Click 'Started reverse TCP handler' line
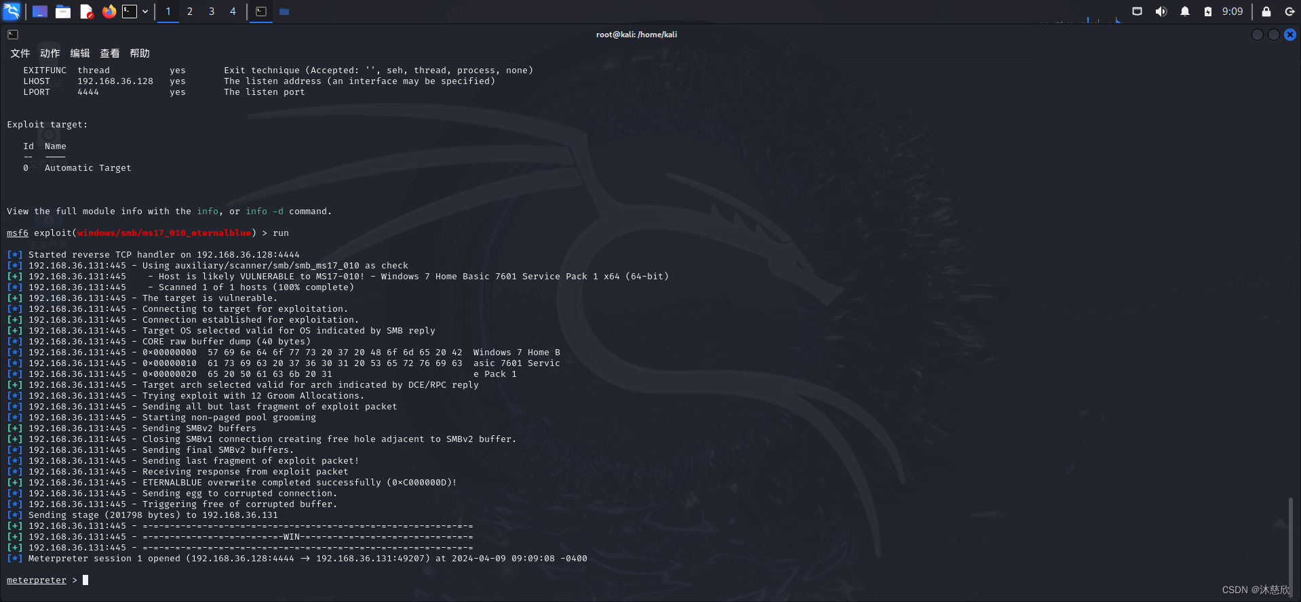The height and width of the screenshot is (602, 1301). 153,255
